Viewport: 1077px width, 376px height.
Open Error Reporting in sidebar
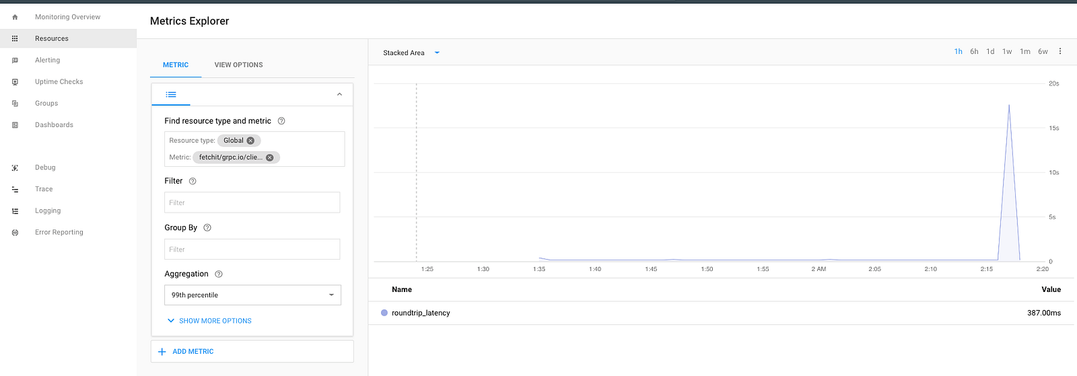[59, 232]
